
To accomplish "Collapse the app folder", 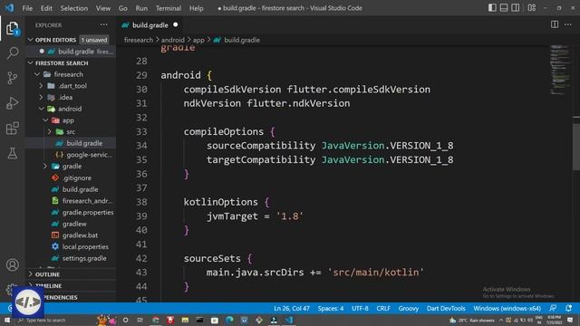I will click(45, 120).
